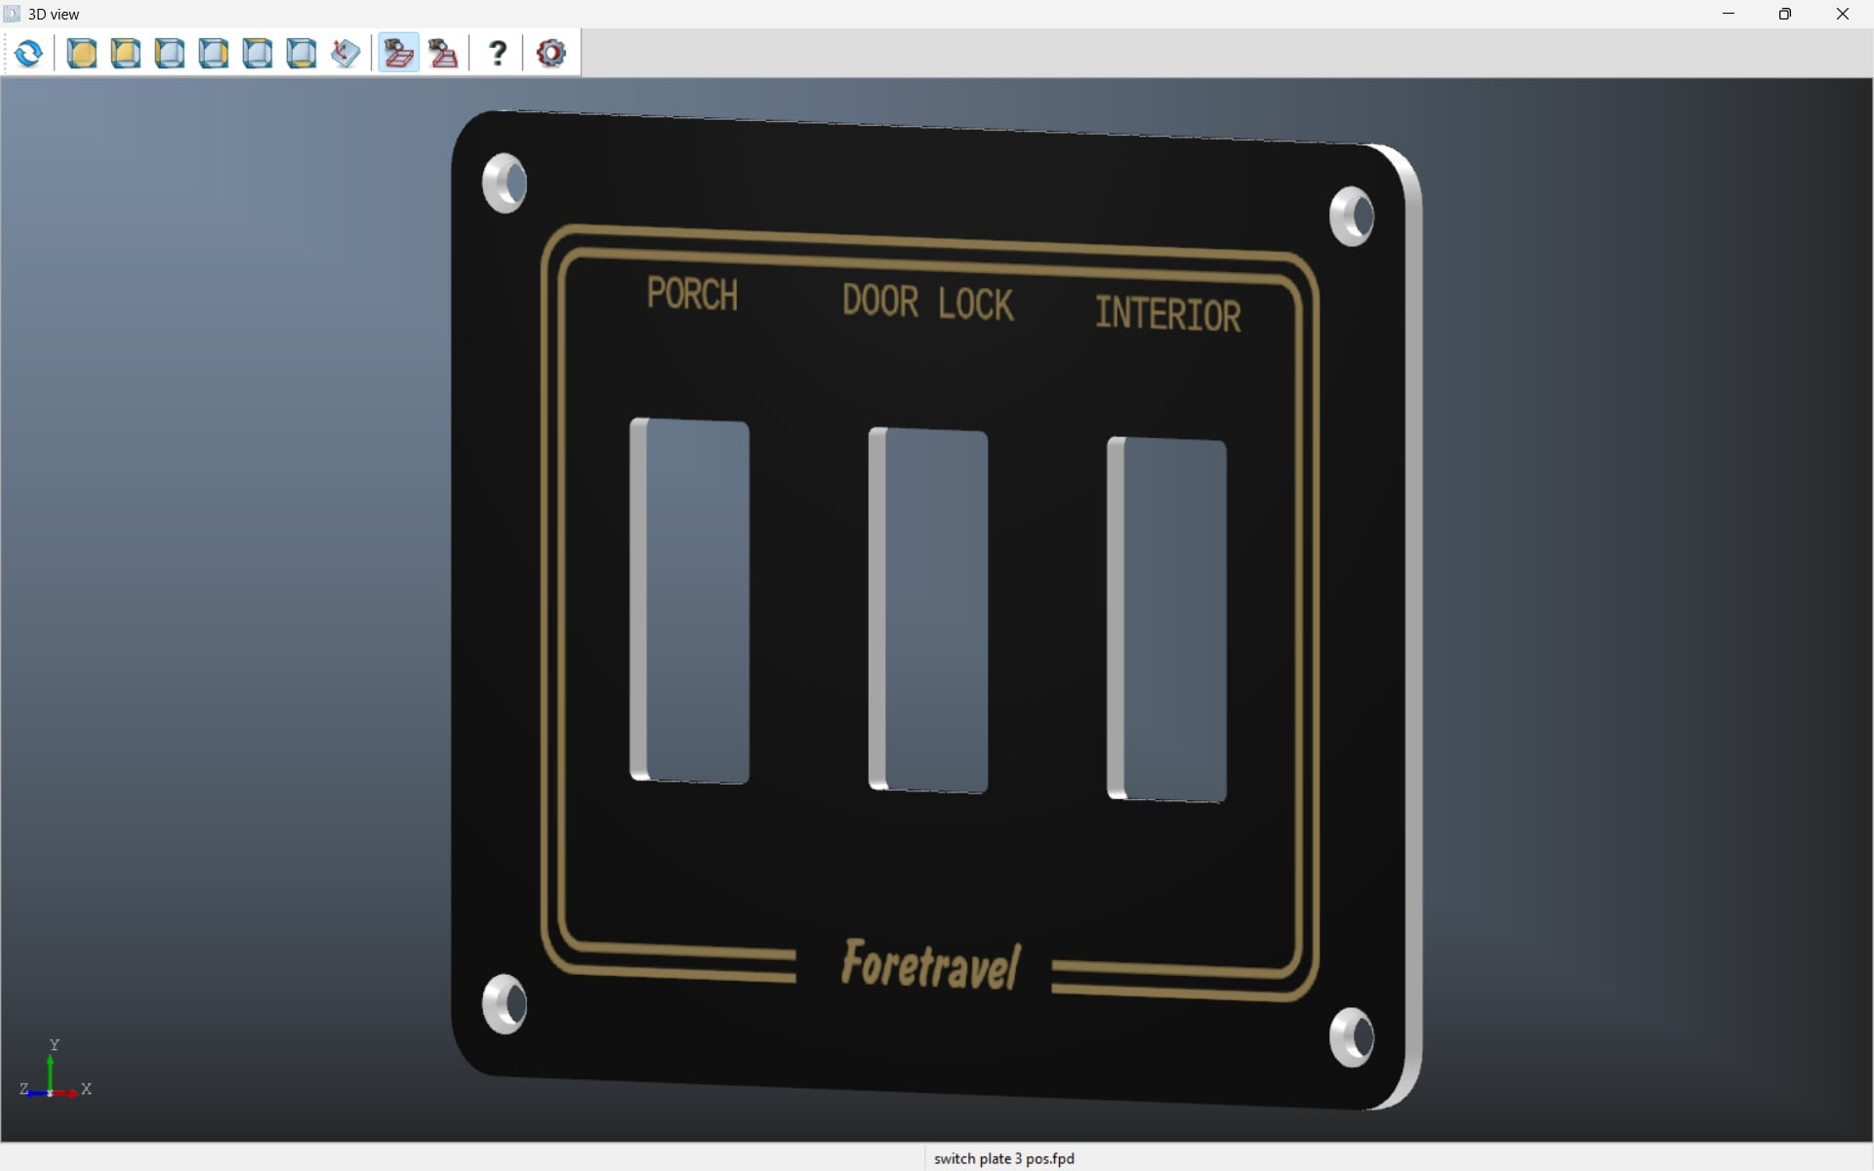
Task: Close the 3D view window
Action: (1843, 14)
